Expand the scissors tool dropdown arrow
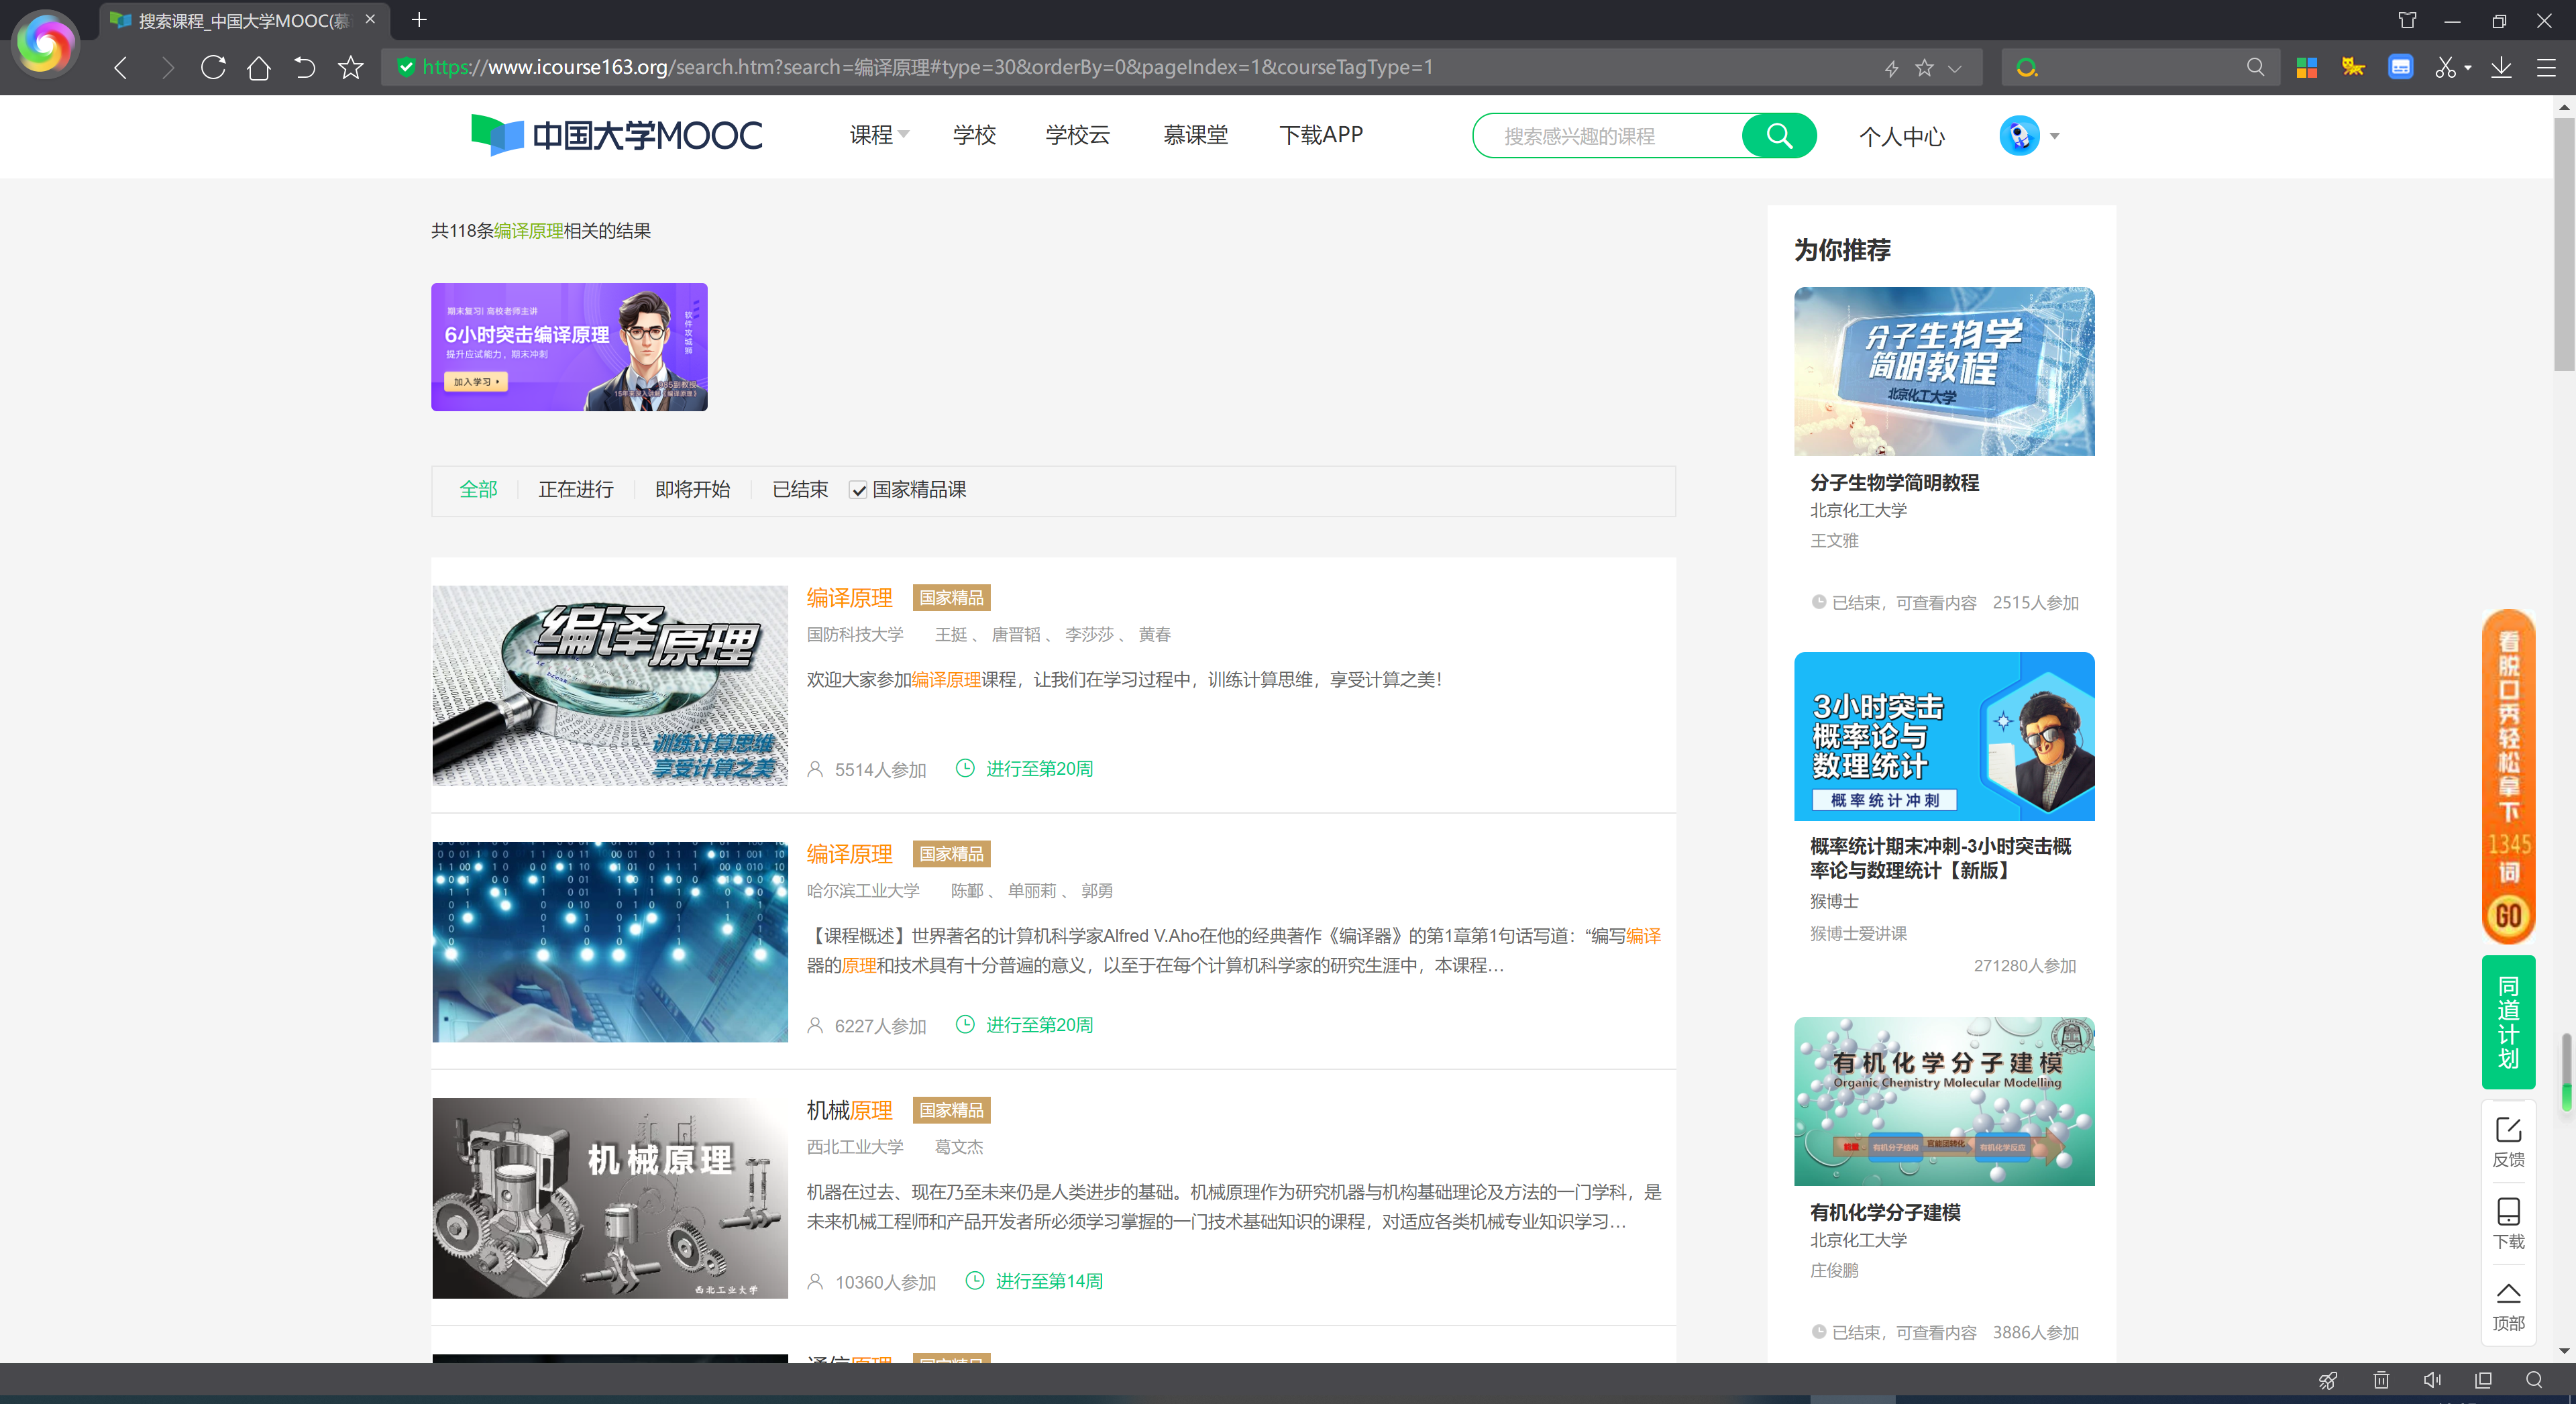The height and width of the screenshot is (1404, 2576). 2468,68
